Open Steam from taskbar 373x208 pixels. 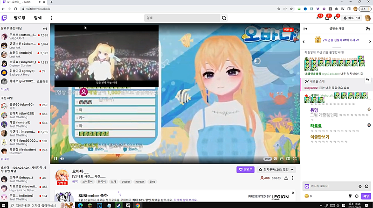[x=118, y=205]
